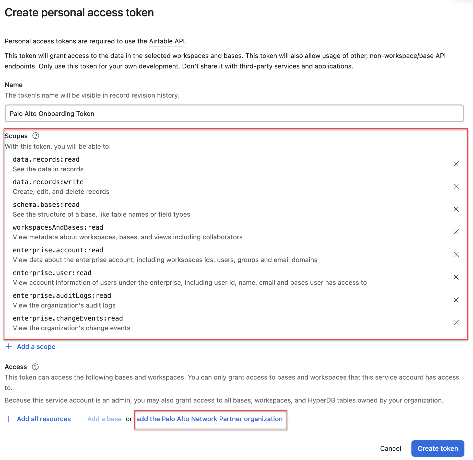473x460 pixels.
Task: Remove the enterprise.account:read scope
Action: click(456, 254)
